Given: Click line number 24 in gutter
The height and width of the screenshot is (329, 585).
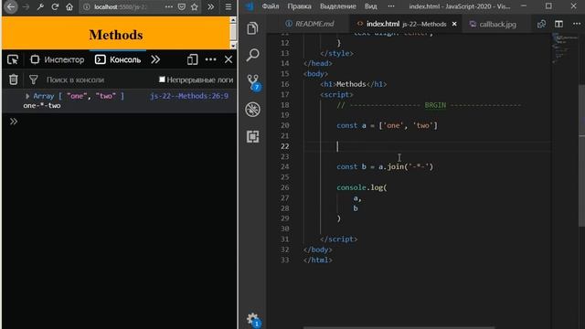Looking at the screenshot, I should click(284, 166).
